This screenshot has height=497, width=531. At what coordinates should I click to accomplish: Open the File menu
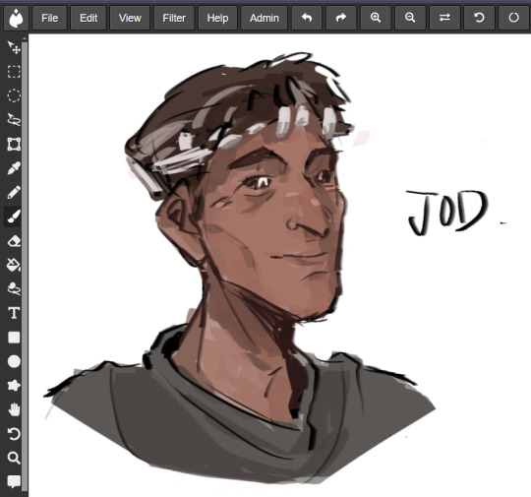coord(50,18)
